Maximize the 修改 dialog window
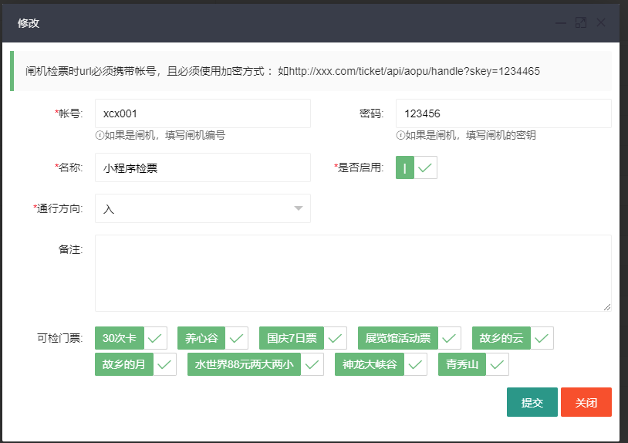628x443 pixels. pos(581,23)
